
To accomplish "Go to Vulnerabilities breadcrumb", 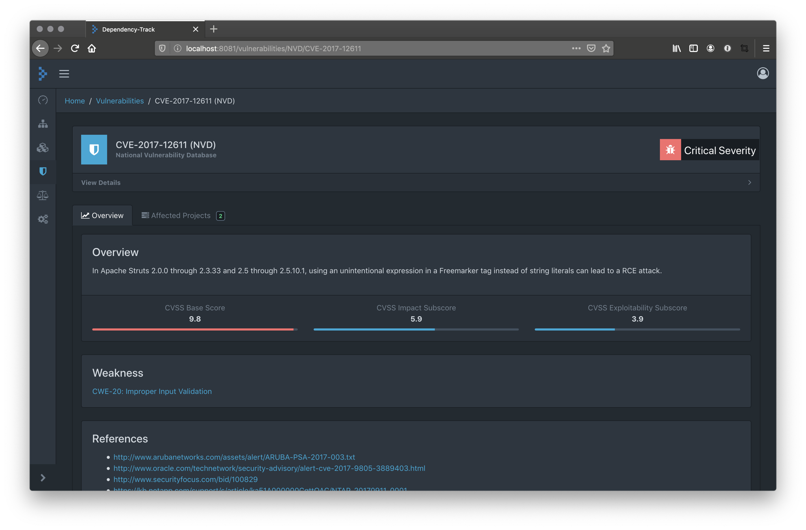I will coord(120,101).
